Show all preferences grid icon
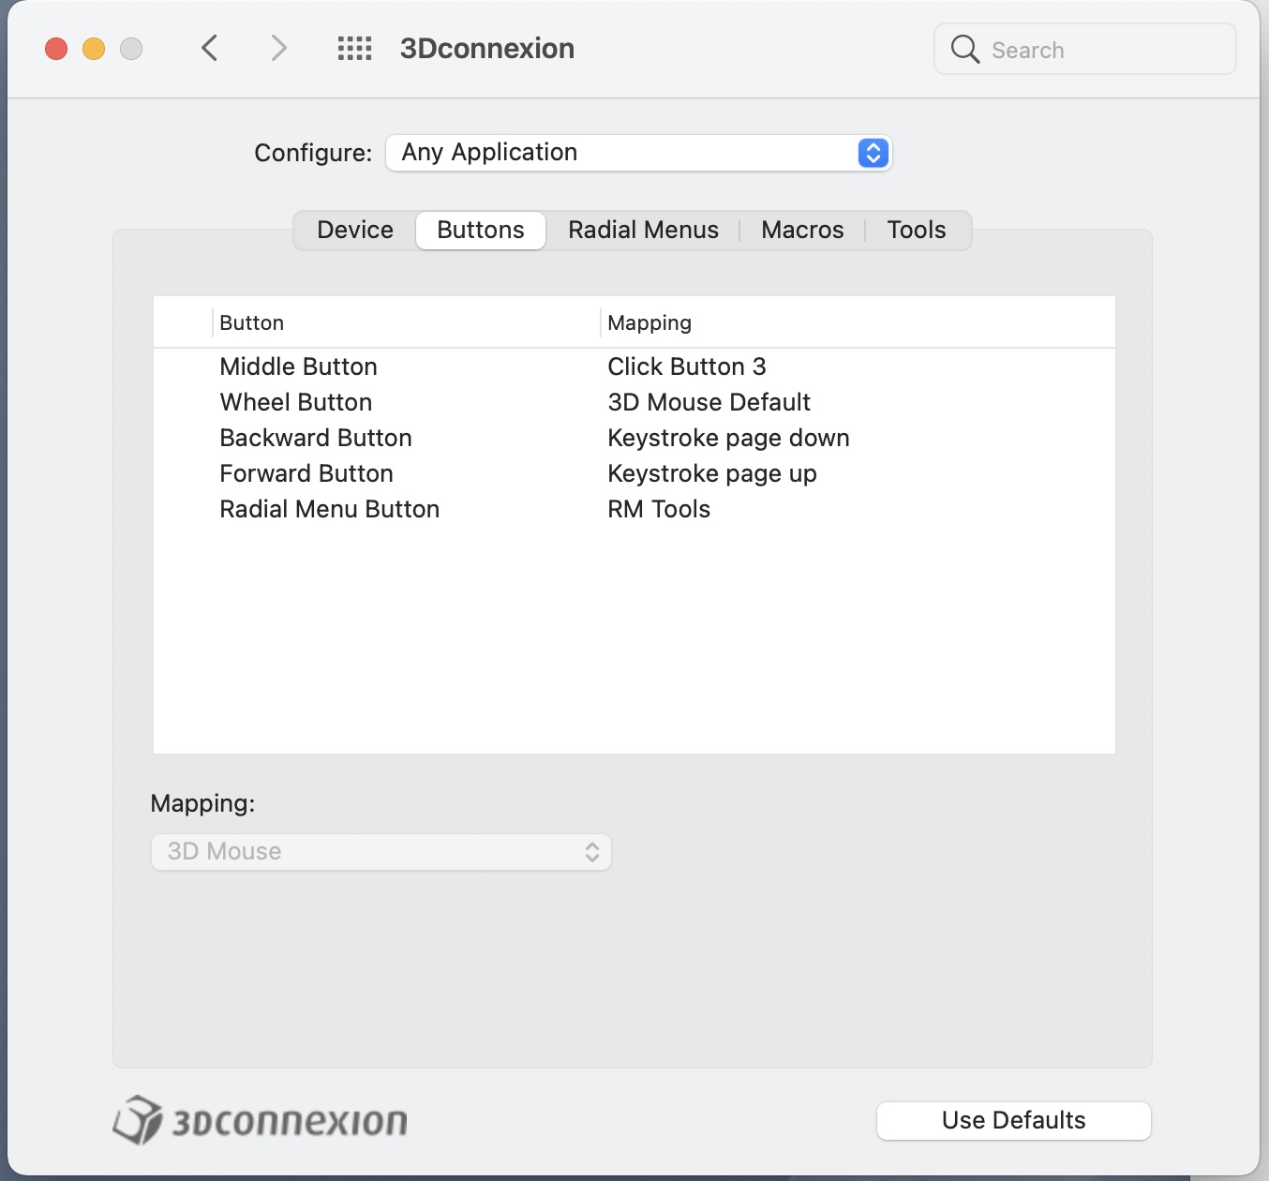The width and height of the screenshot is (1269, 1181). coord(355,49)
